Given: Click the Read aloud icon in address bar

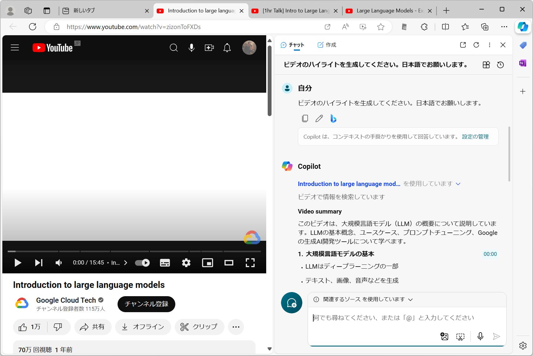Looking at the screenshot, I should [345, 27].
